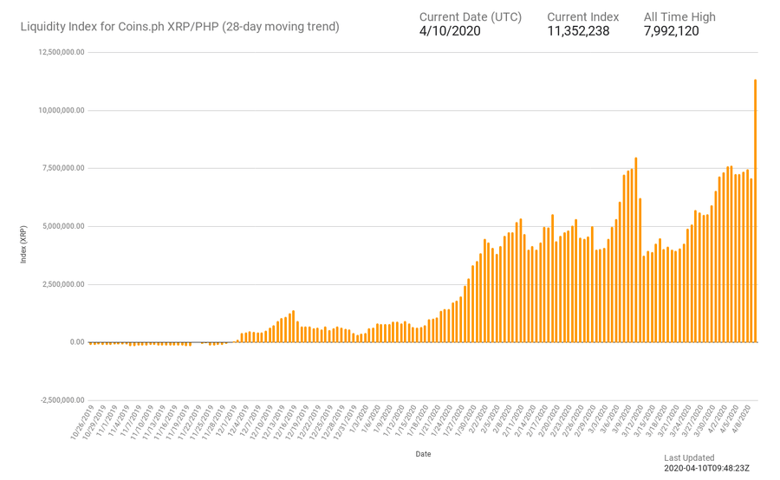Click the 11,352,238 current index value
780x480 pixels.
pos(578,31)
